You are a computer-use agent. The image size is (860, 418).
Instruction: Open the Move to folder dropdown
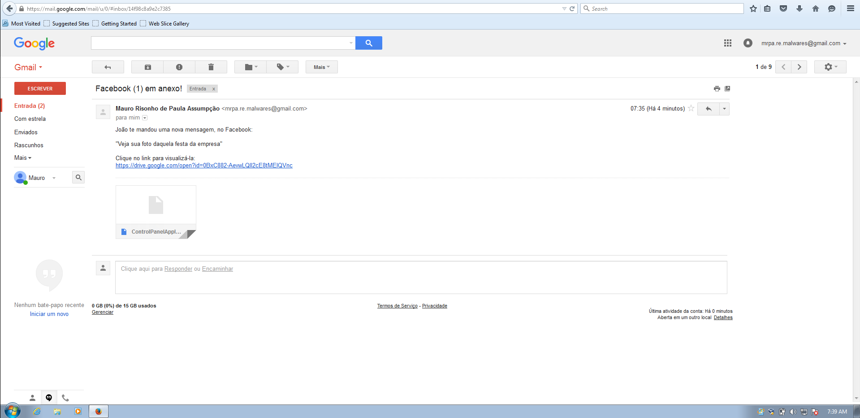(251, 67)
